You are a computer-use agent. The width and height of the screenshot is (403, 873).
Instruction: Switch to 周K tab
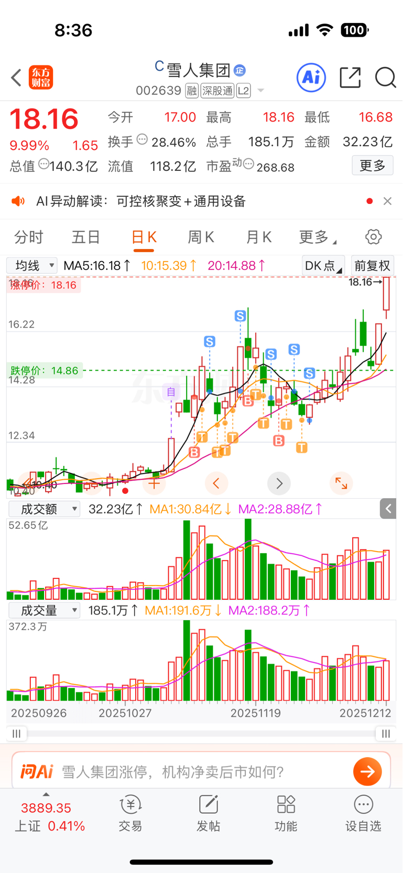(201, 238)
